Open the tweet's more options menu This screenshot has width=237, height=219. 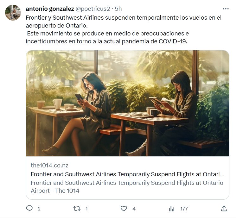226,9
